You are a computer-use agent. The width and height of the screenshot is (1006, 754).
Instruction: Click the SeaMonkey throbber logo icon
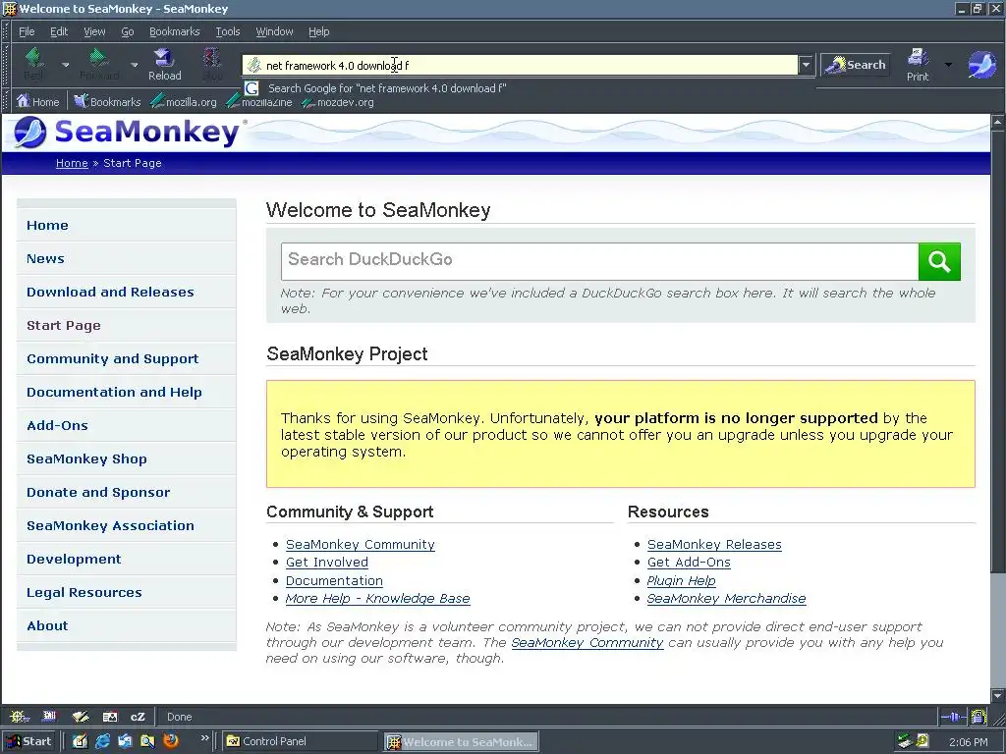tap(981, 64)
